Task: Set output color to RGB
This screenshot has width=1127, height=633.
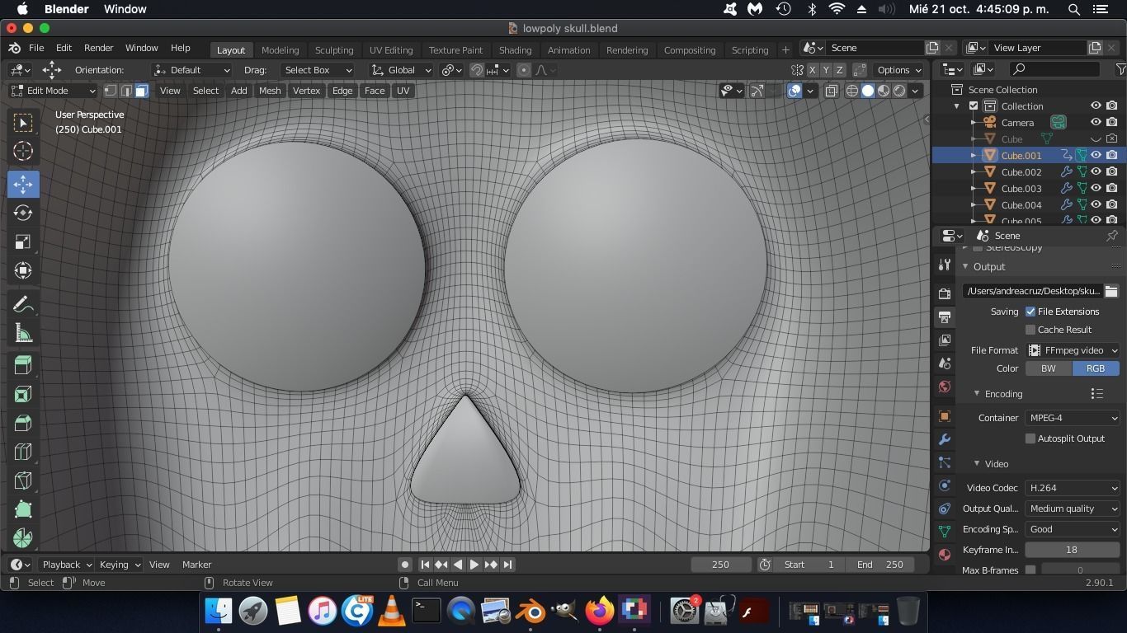Action: pos(1096,368)
